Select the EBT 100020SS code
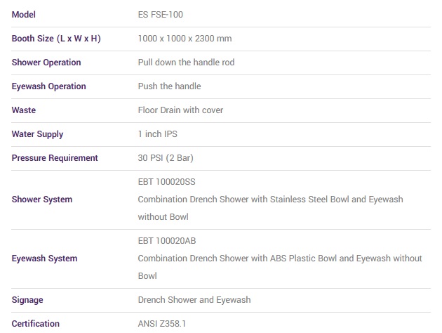Image resolution: width=442 pixels, height=333 pixels. (166, 182)
